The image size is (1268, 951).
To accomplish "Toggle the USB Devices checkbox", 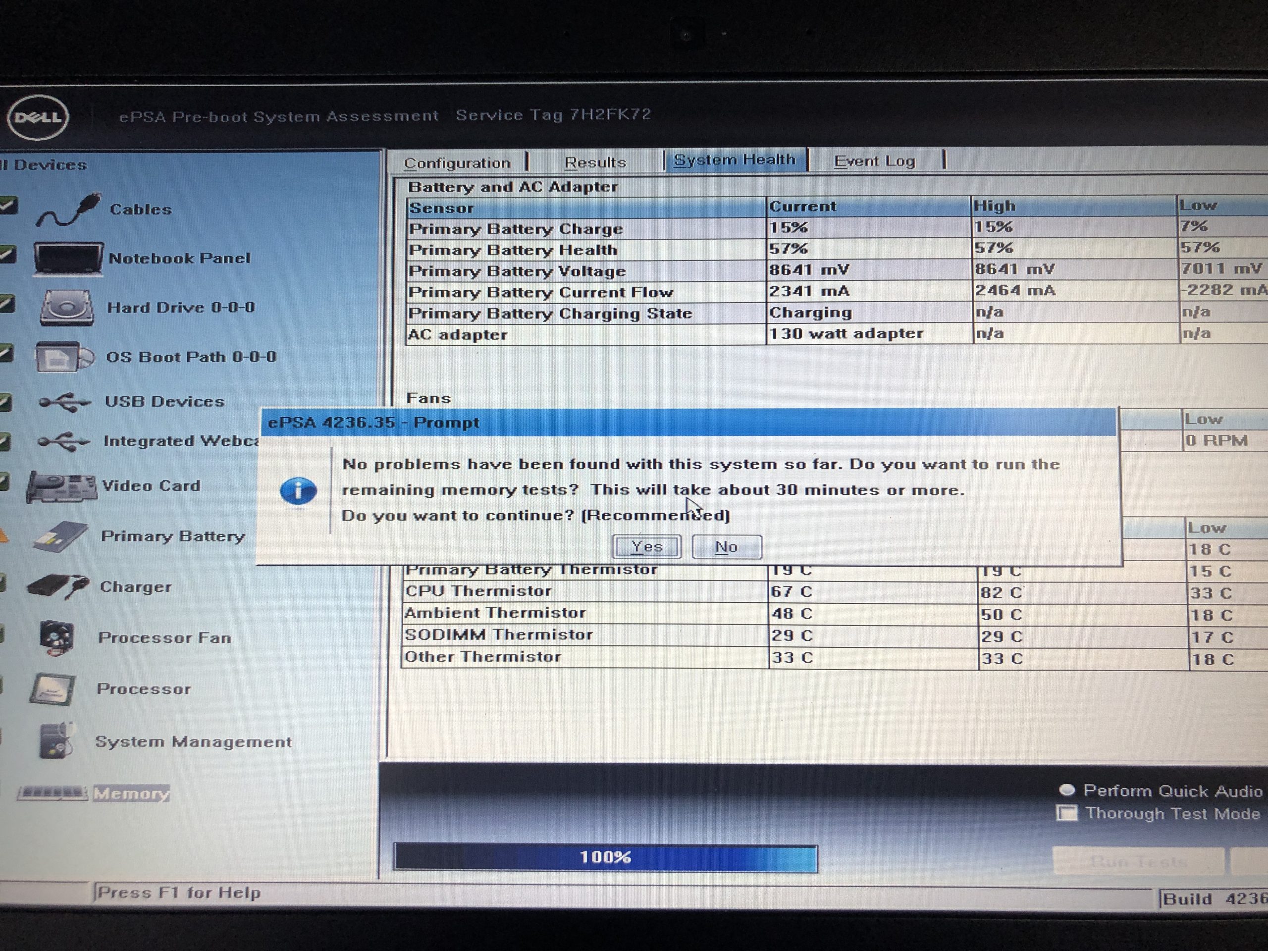I will pos(5,402).
